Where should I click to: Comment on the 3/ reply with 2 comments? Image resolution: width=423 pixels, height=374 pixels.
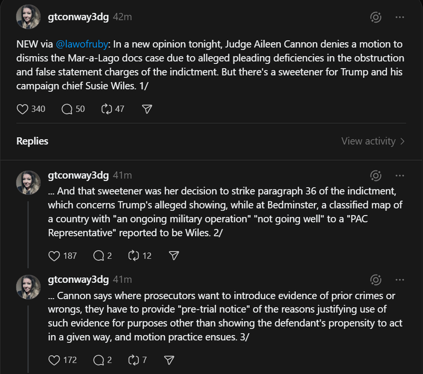point(99,360)
